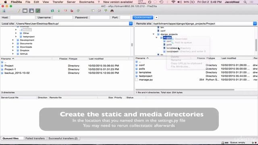Screen dimensions: 258x145
Task: Expand the testproject folder in local tree
Action: [16, 37]
